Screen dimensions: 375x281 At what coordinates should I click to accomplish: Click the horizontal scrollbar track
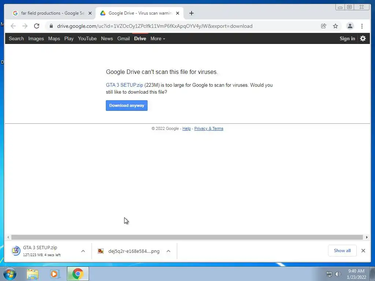pos(187,237)
